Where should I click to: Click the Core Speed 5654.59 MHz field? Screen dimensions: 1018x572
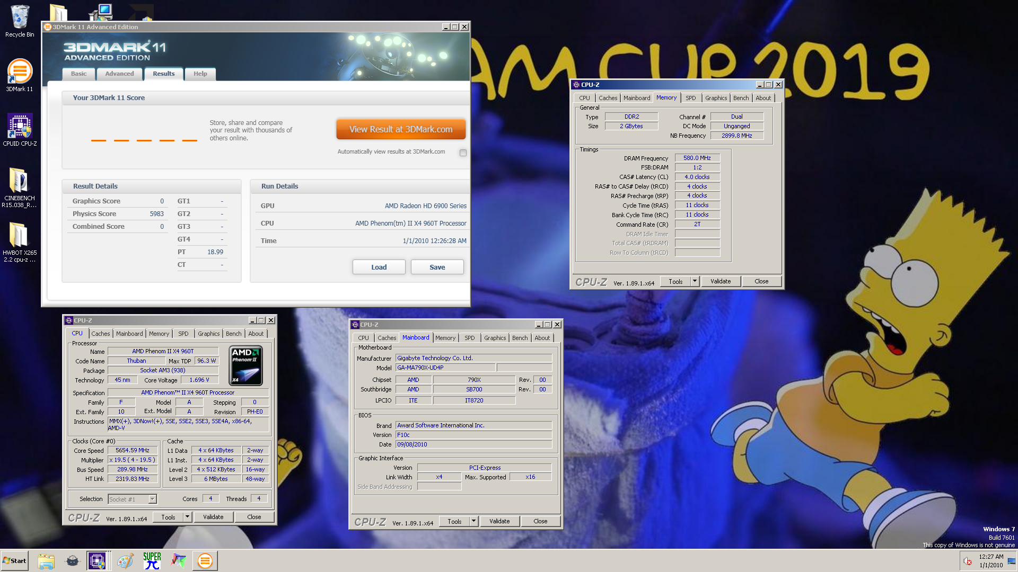(133, 450)
